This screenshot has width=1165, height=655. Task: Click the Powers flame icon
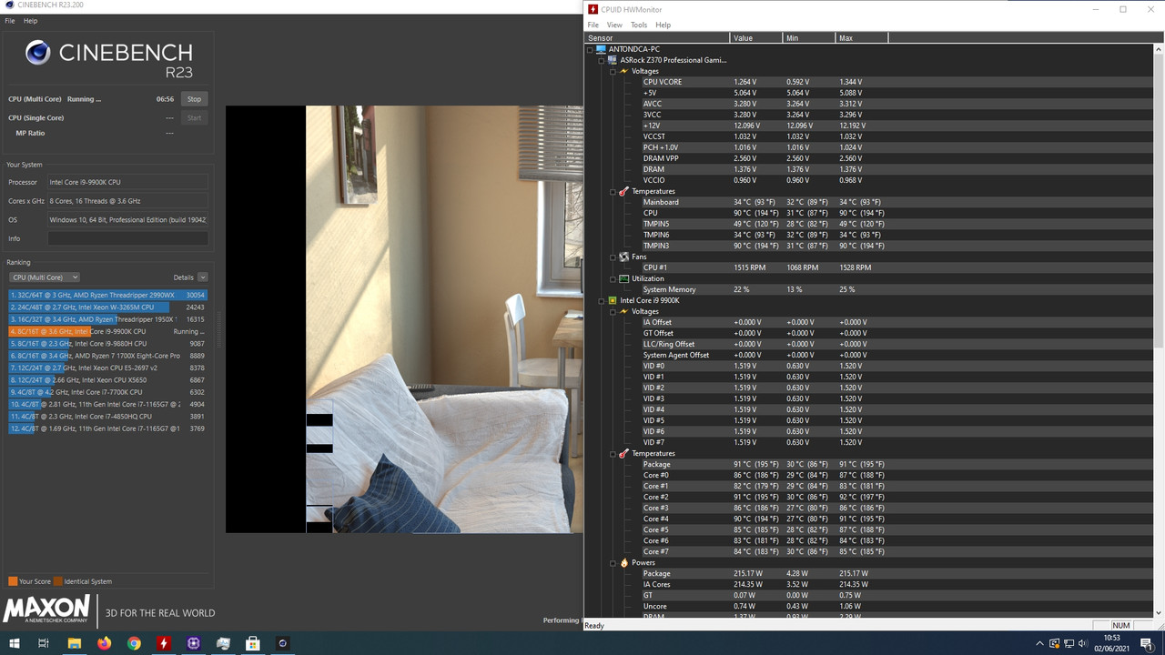coord(623,562)
